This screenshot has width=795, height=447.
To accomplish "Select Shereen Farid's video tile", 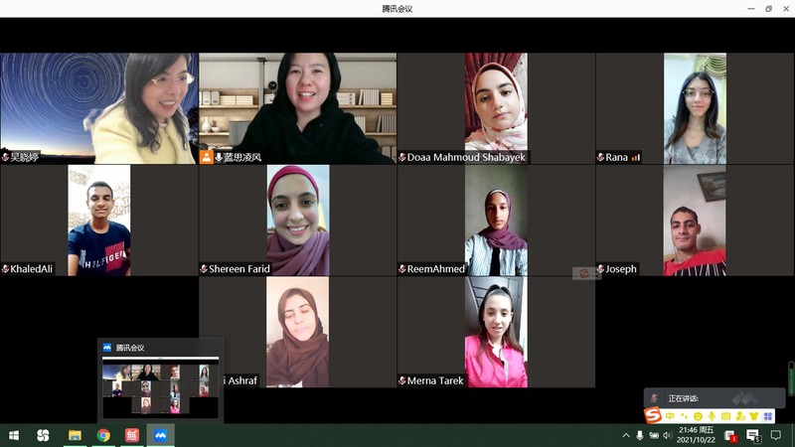I will pyautogui.click(x=297, y=220).
